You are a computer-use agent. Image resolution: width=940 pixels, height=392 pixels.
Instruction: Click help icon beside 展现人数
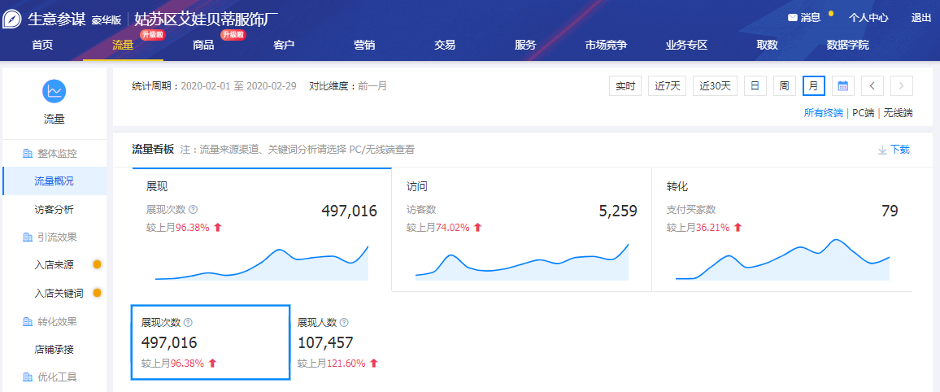click(344, 323)
